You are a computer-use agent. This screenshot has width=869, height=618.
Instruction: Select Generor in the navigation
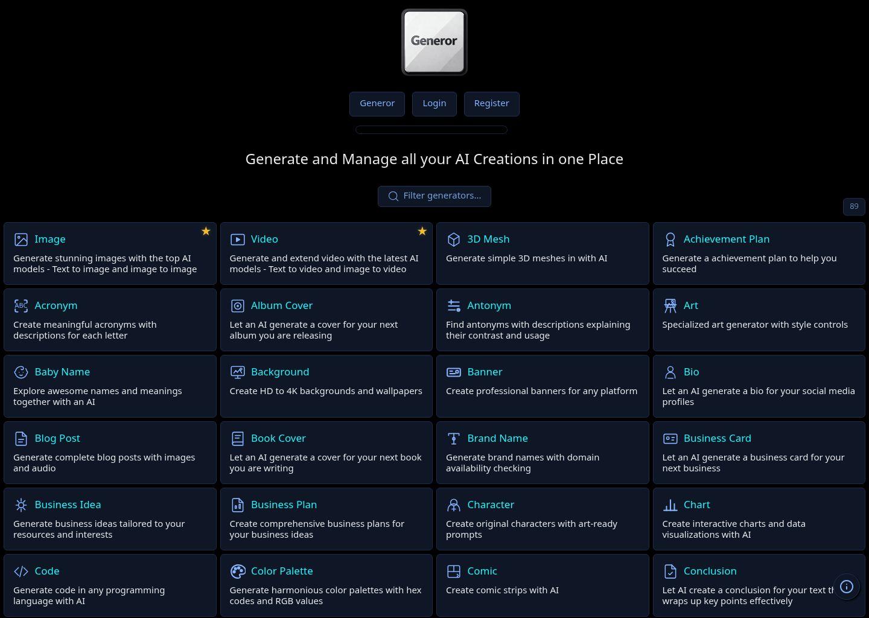click(377, 103)
